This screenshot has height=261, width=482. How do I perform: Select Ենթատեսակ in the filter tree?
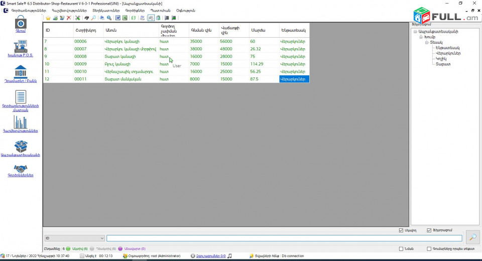pyautogui.click(x=447, y=48)
